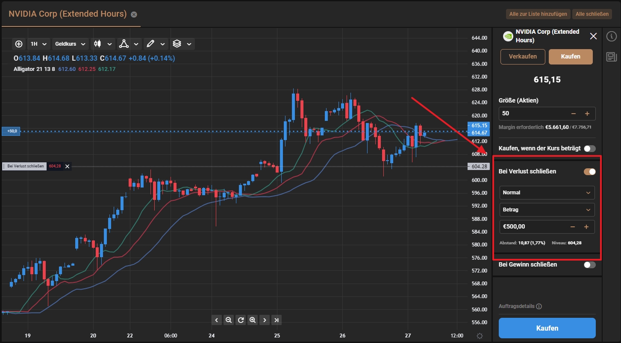Image resolution: width=621 pixels, height=343 pixels.
Task: Close the NVIDIA Corp chart tab
Action: pos(134,15)
